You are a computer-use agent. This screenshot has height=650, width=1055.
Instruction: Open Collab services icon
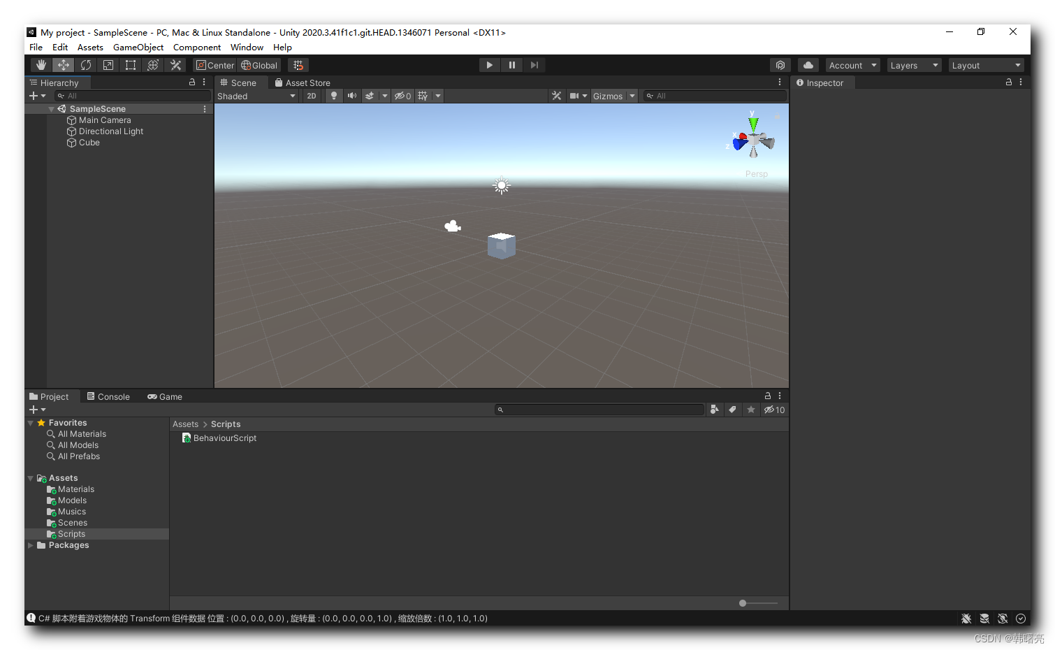click(x=780, y=65)
